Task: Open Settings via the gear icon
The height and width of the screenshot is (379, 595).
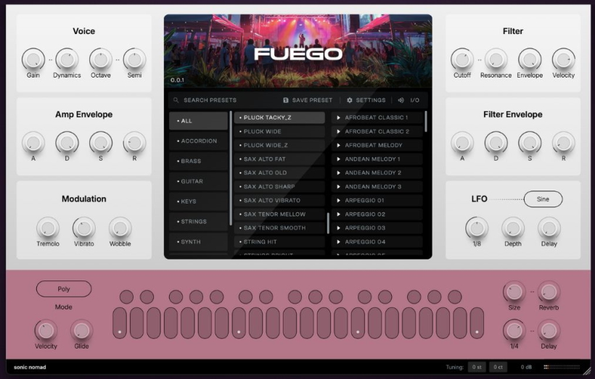Action: tap(350, 101)
